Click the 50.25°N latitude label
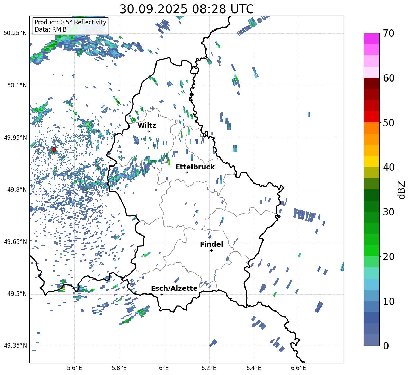The image size is (410, 375). coord(15,33)
